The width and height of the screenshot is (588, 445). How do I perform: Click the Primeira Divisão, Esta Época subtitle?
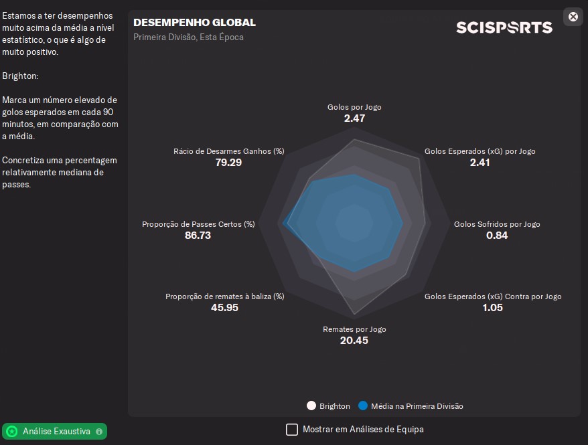188,37
